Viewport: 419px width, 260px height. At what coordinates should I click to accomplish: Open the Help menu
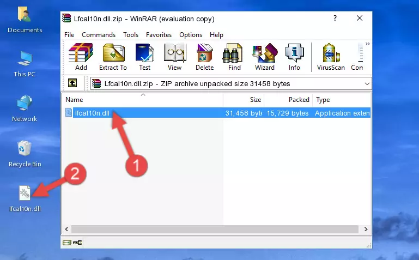(x=216, y=35)
